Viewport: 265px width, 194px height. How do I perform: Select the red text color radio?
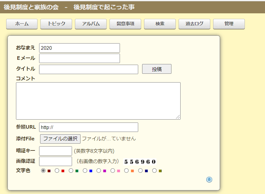coord(57,171)
